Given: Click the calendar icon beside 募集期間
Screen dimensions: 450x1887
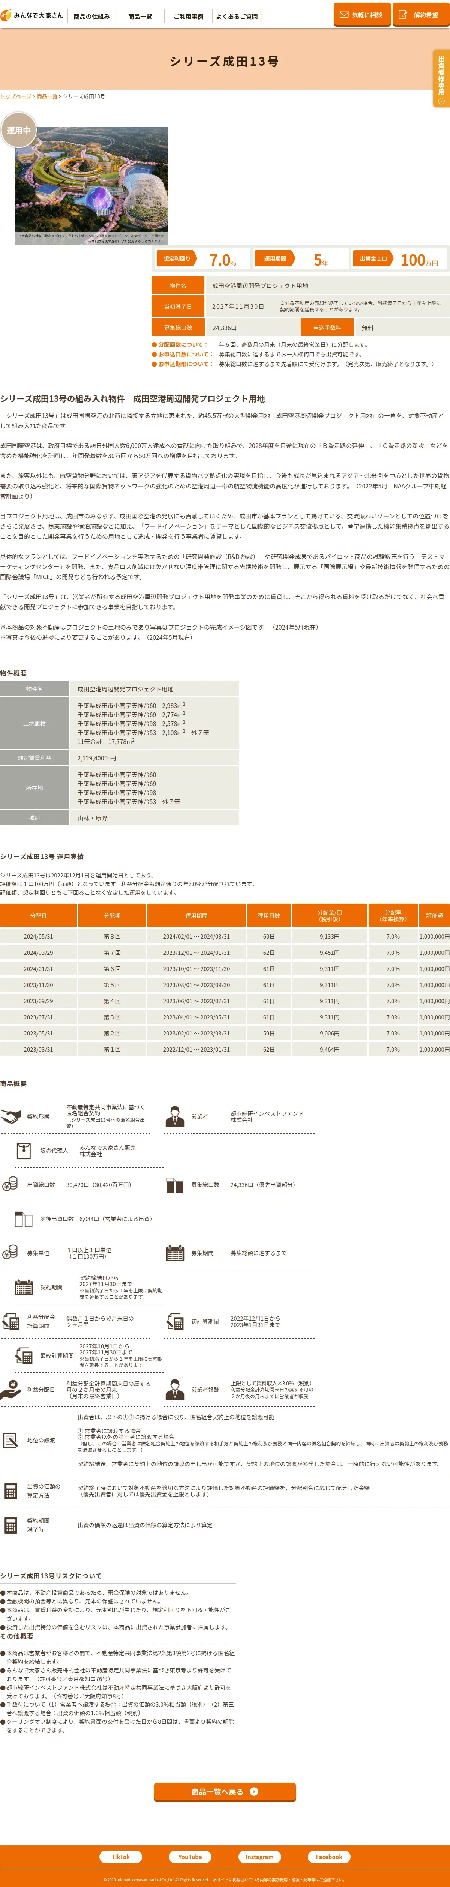Looking at the screenshot, I should (174, 1253).
